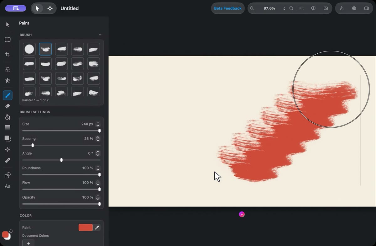Image resolution: width=376 pixels, height=246 pixels.
Task: Click the Size value stepper arrows
Action: 98,124
